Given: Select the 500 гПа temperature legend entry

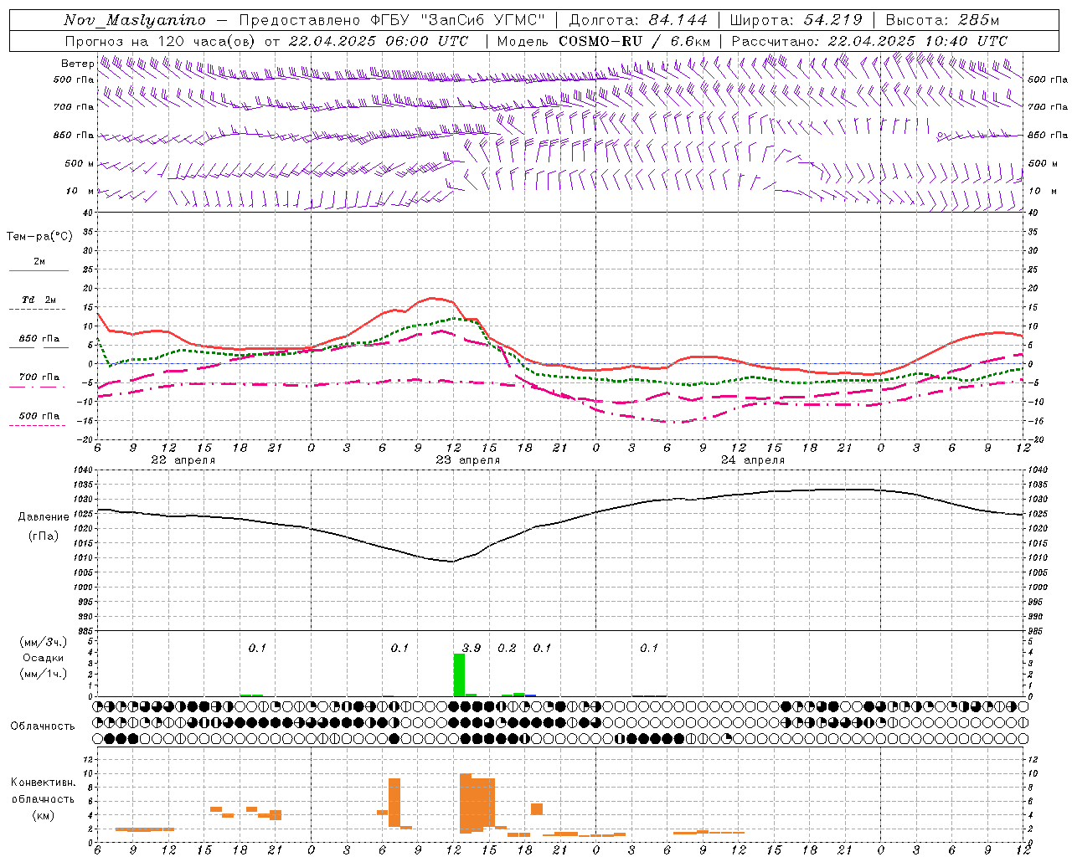Looking at the screenshot, I should pyautogui.click(x=39, y=419).
